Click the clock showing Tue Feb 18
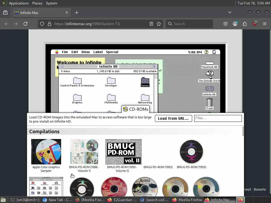271x203 pixels. (x=253, y=3)
